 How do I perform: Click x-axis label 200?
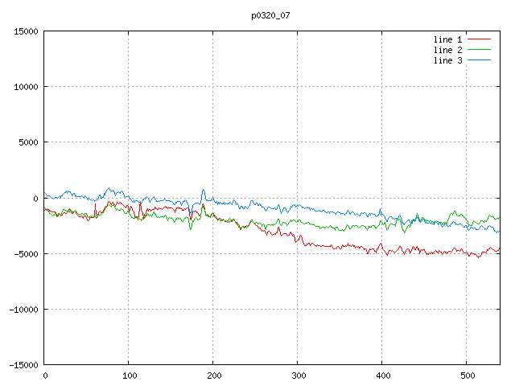(x=214, y=376)
